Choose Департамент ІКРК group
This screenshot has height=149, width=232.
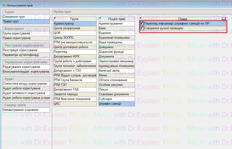[75, 57]
